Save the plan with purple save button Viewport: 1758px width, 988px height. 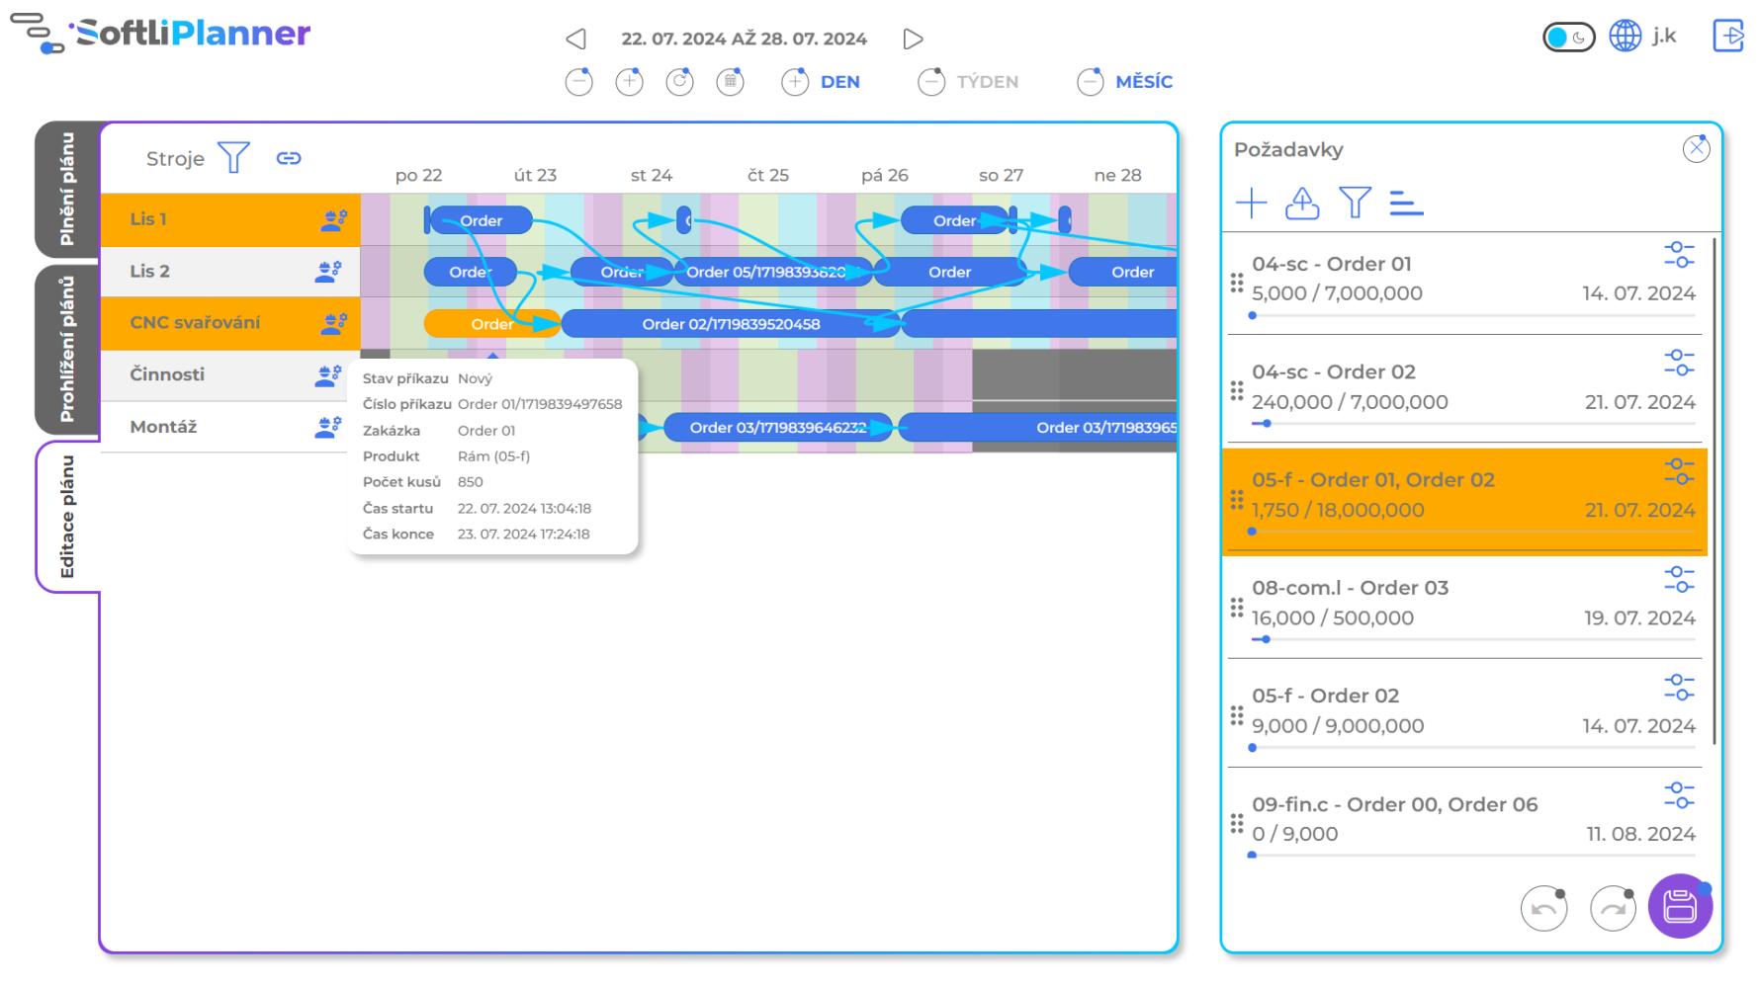(x=1679, y=906)
